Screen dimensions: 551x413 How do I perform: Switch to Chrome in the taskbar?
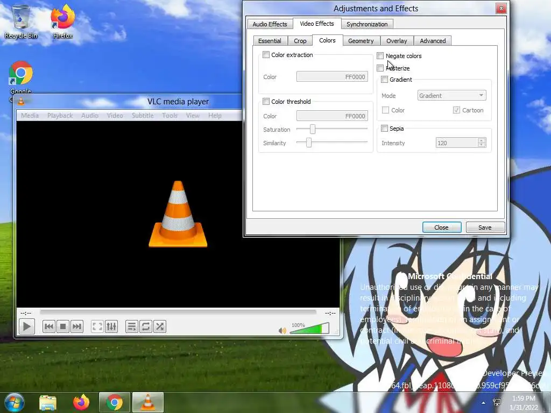click(x=115, y=402)
